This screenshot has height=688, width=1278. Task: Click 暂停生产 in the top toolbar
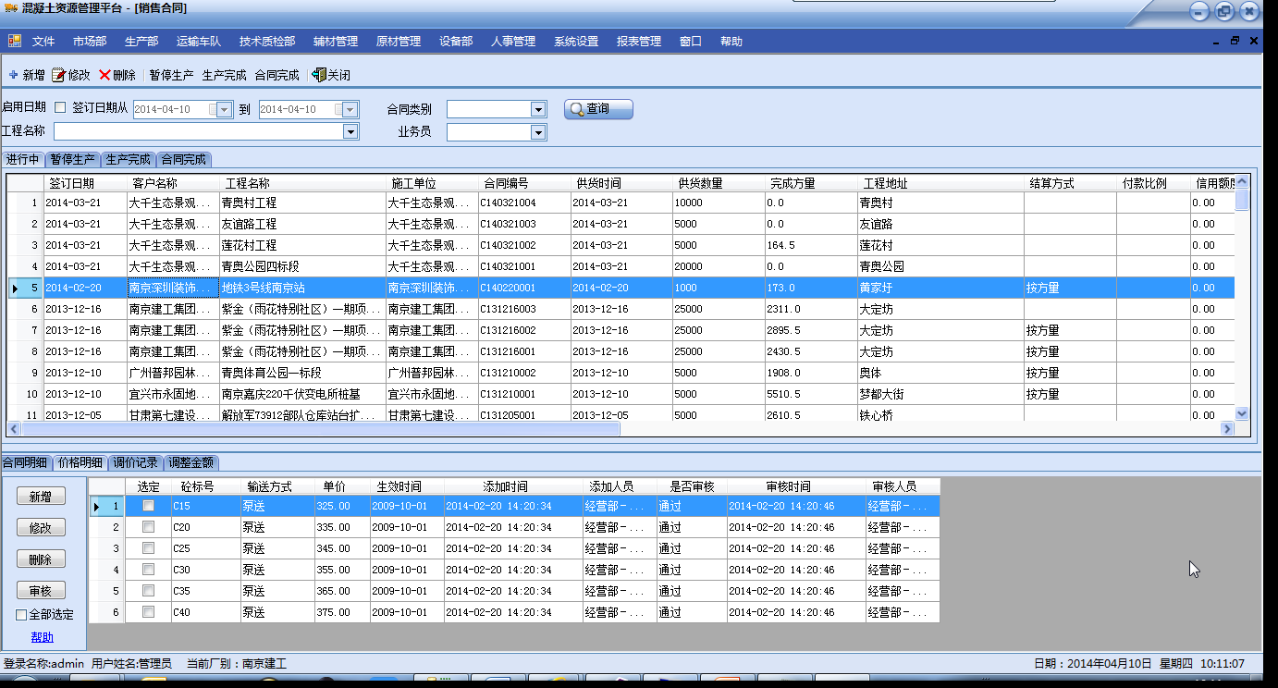pos(171,75)
